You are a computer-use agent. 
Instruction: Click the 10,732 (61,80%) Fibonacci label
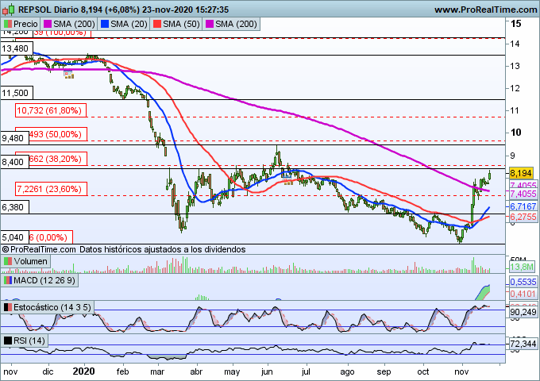point(51,110)
